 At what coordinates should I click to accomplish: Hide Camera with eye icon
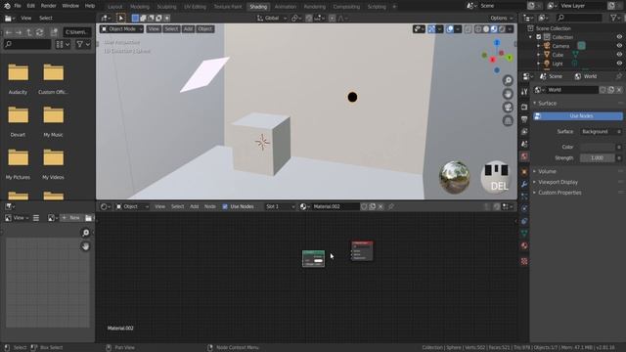click(619, 46)
